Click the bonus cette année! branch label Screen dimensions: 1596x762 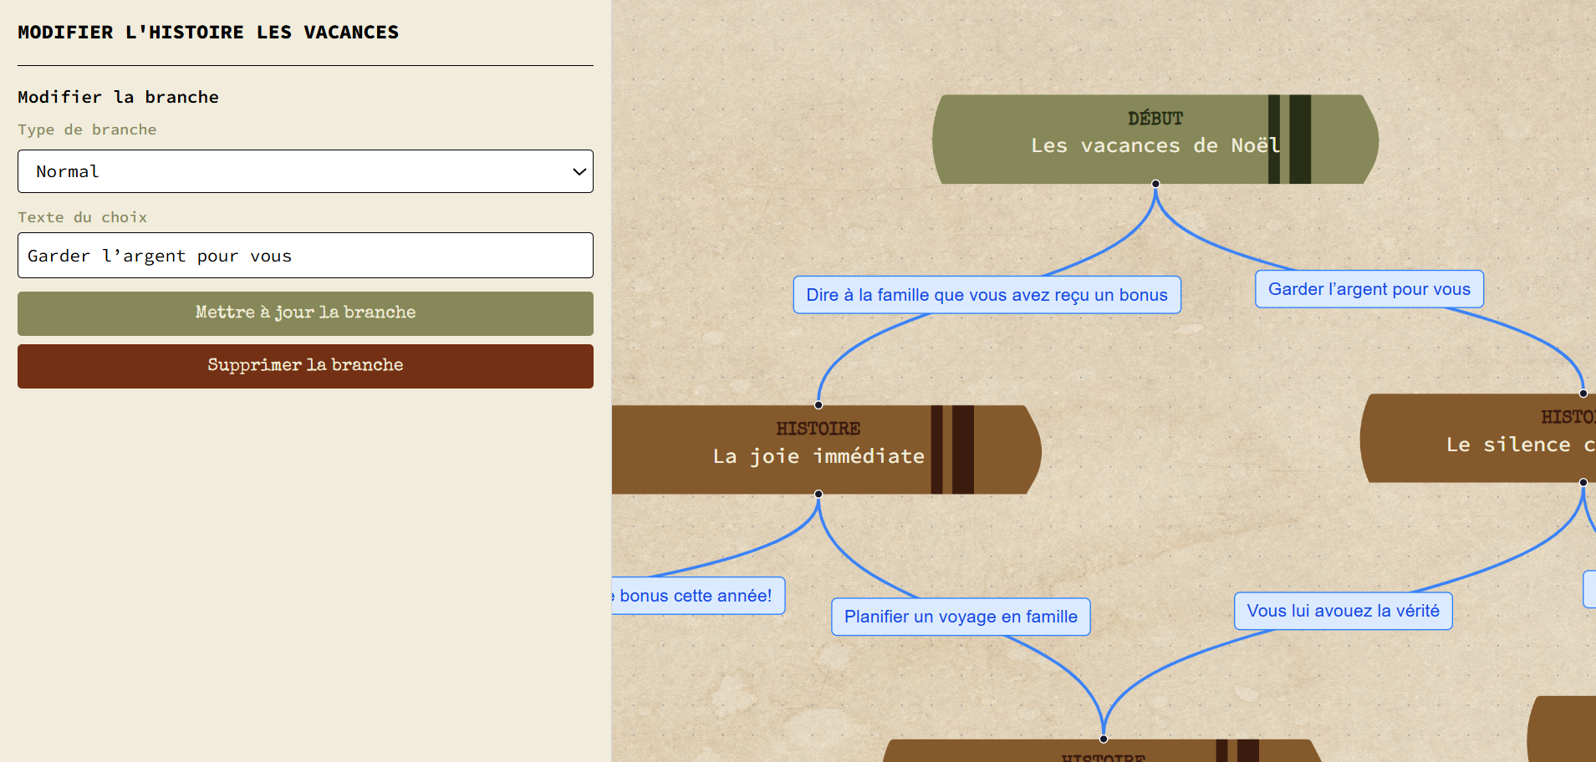[696, 596]
